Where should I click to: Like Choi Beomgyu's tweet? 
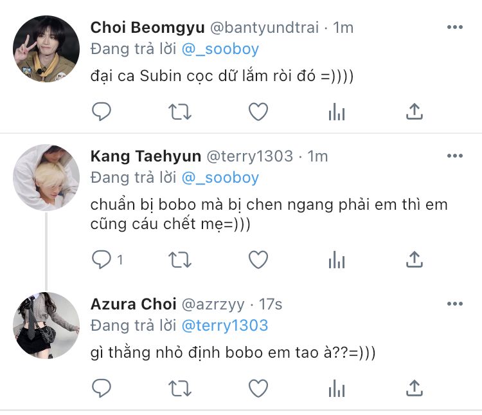tap(258, 112)
